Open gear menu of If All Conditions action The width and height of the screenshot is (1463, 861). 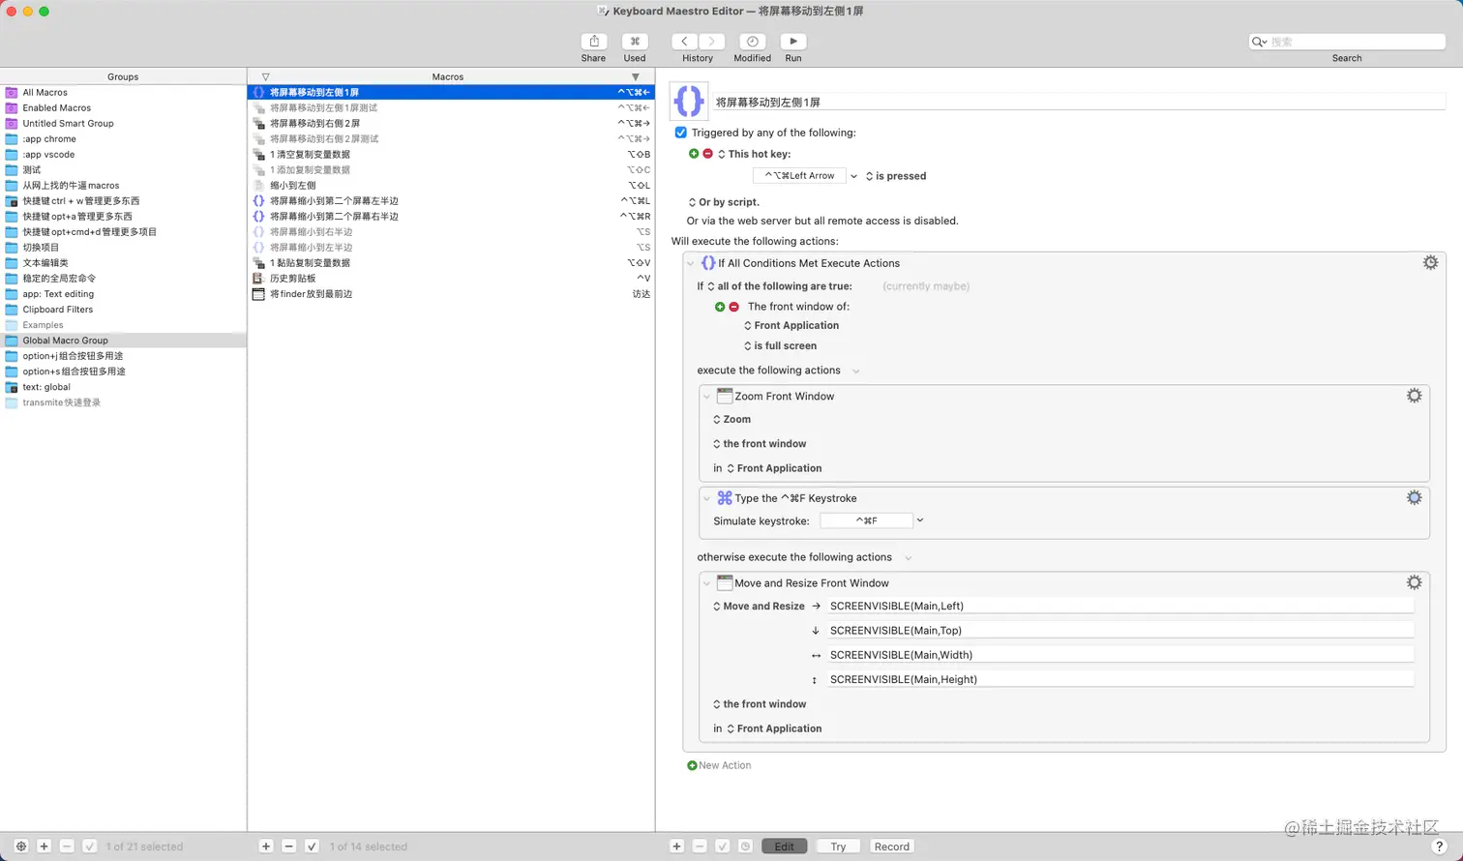[1430, 263]
